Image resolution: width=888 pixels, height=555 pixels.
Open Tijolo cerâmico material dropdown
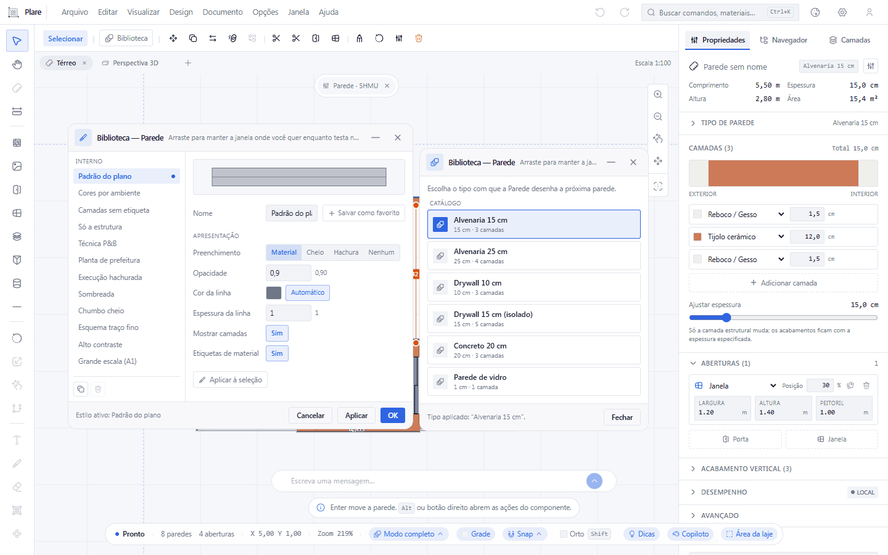pos(746,237)
